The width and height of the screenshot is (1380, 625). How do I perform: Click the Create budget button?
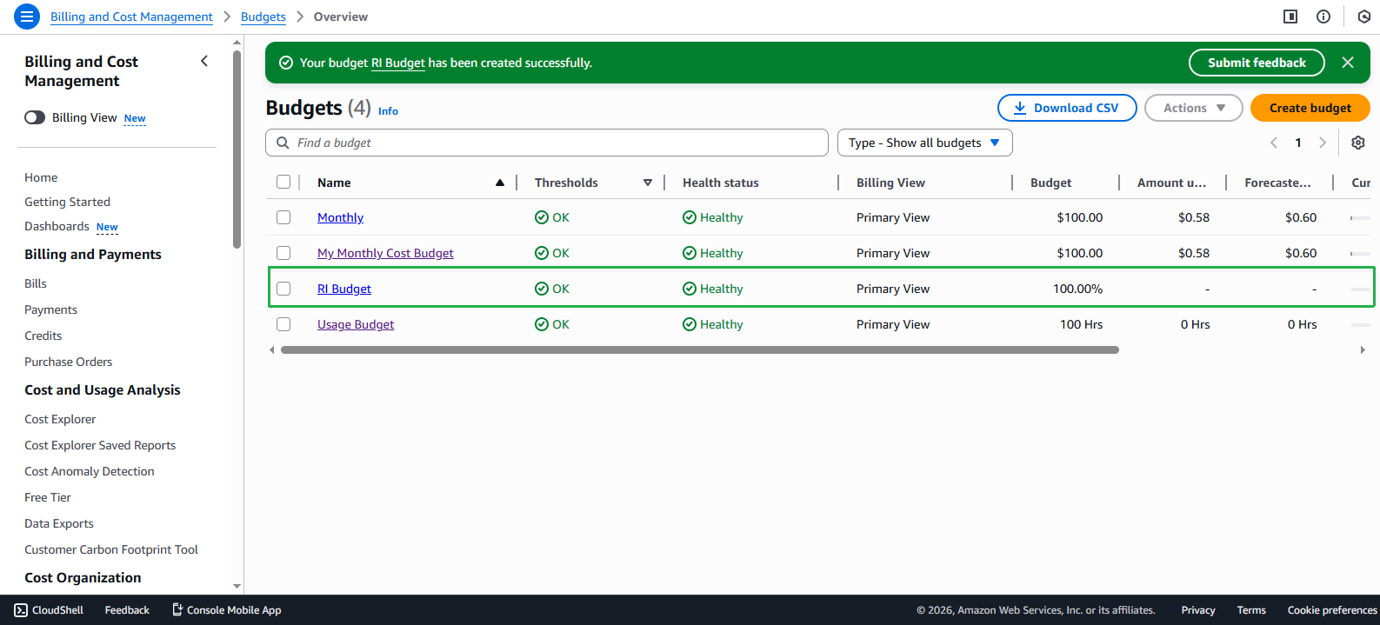tap(1310, 108)
